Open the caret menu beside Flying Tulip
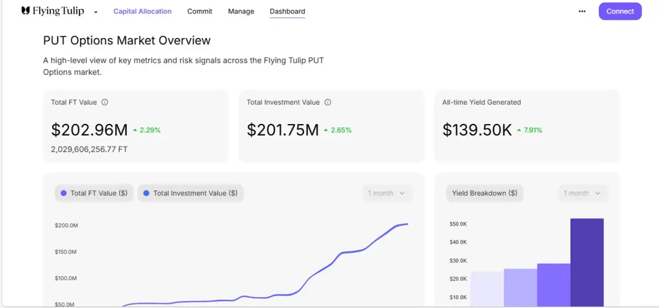This screenshot has height=308, width=659. coord(96,12)
